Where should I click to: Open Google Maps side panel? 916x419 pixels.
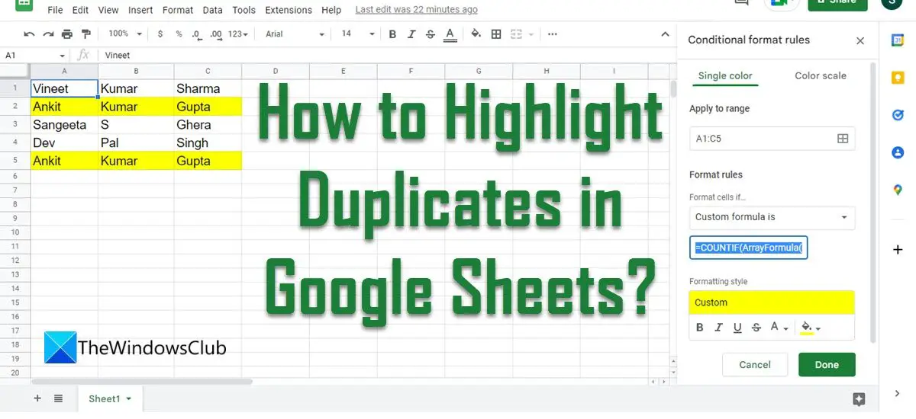tap(898, 190)
